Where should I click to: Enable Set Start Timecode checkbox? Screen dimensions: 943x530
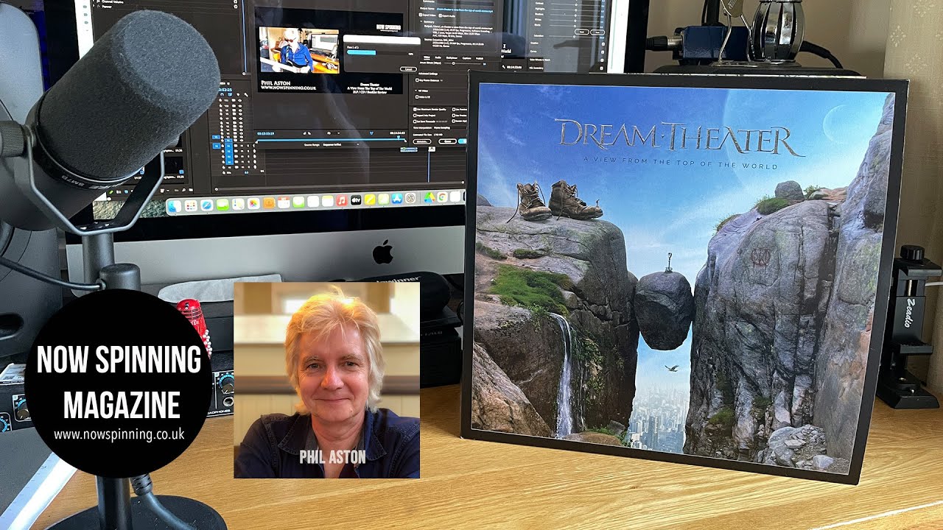coord(415,121)
